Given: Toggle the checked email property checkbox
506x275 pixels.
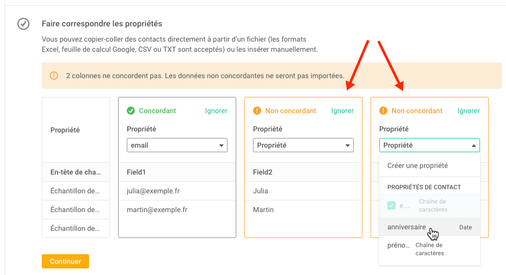Looking at the screenshot, I should (391, 205).
